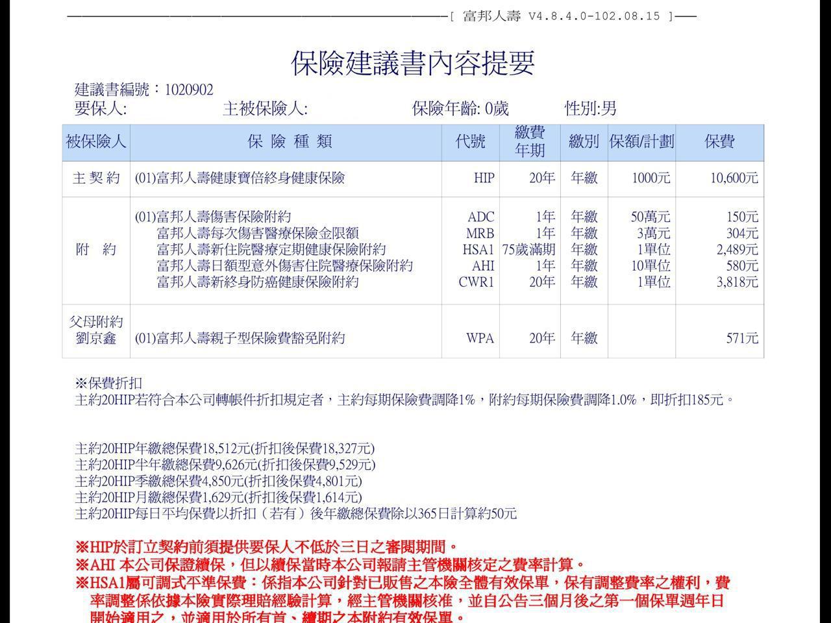Click the 被保險人 column header
This screenshot has height=623, width=831.
(96, 141)
